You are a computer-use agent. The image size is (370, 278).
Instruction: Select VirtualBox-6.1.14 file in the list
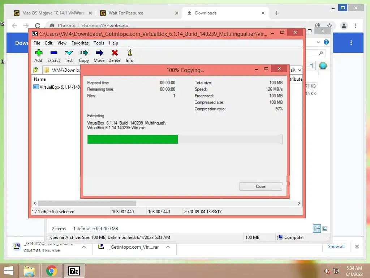point(57,87)
